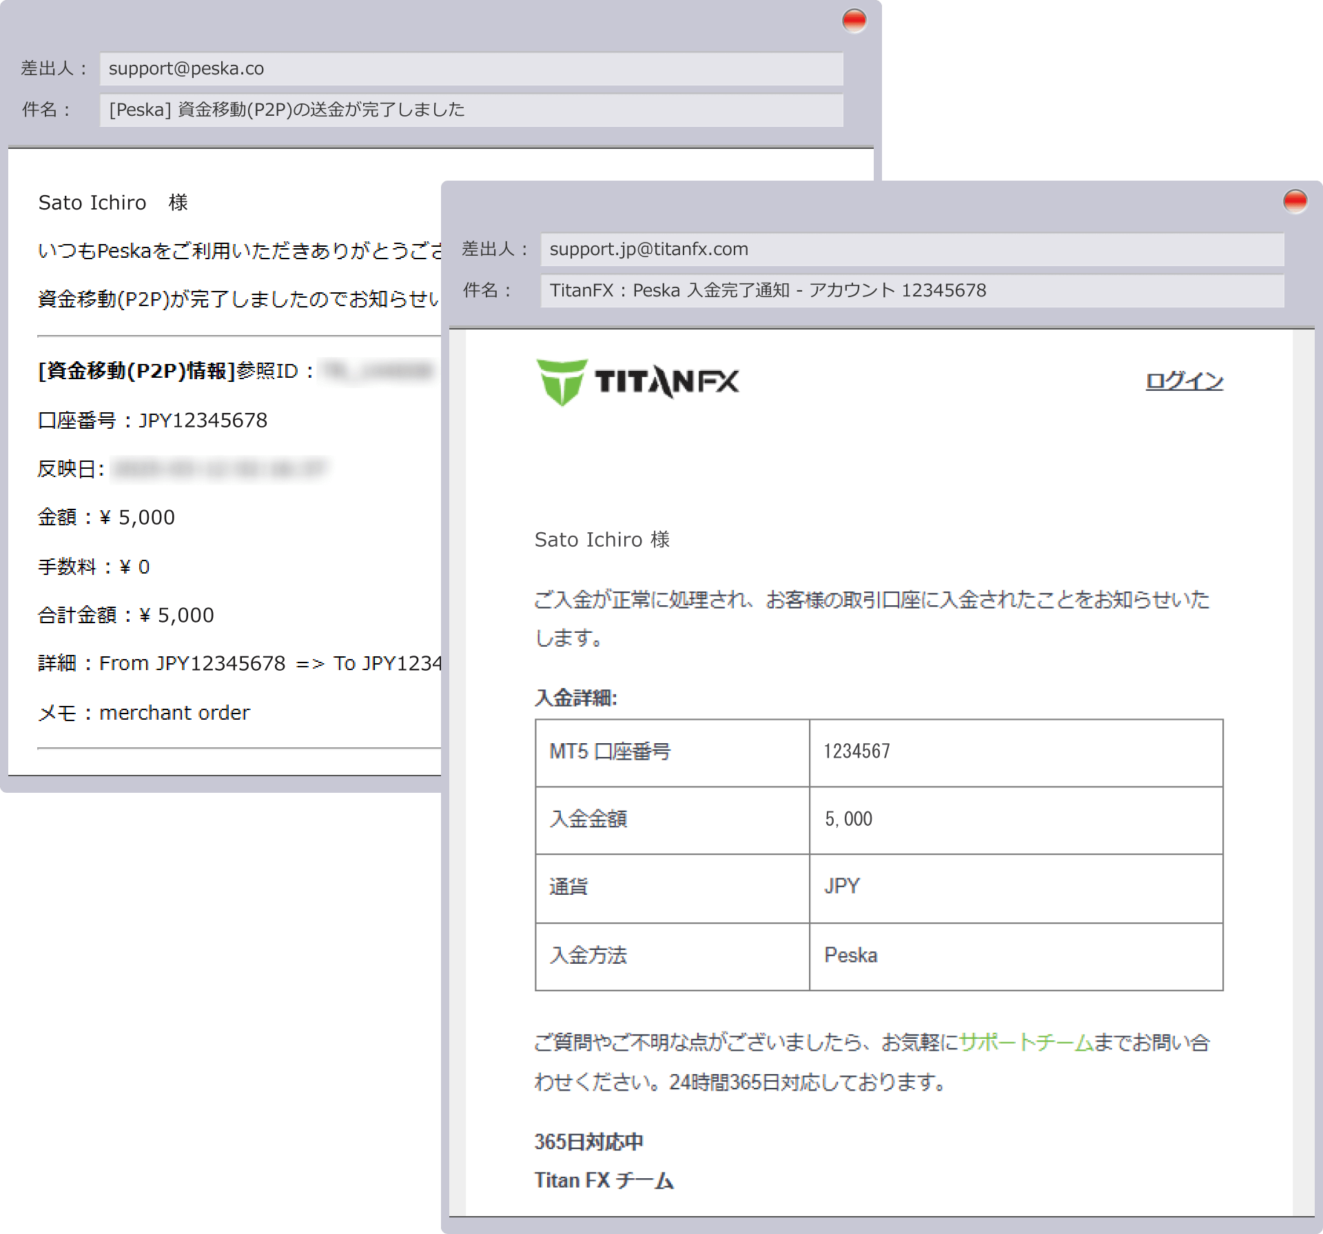Click the 合計金額：¥ 5,000 line
The image size is (1323, 1234).
[125, 615]
